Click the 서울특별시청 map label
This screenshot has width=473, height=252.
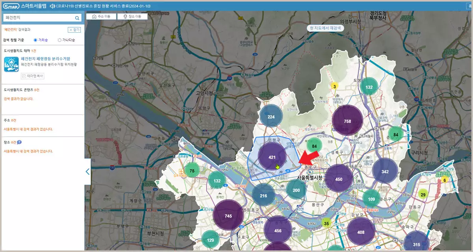click(x=310, y=178)
